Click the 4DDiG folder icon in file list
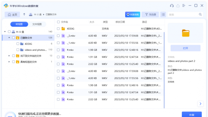Viewport: 208px width, 117px height. [63, 29]
